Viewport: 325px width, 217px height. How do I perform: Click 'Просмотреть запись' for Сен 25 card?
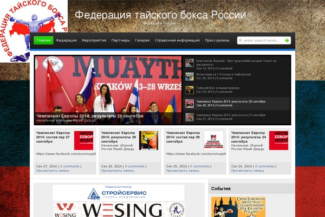click(183, 171)
